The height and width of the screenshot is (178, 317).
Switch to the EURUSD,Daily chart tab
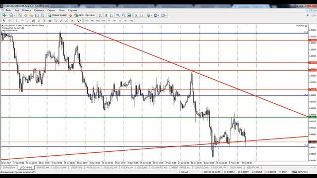point(202,168)
